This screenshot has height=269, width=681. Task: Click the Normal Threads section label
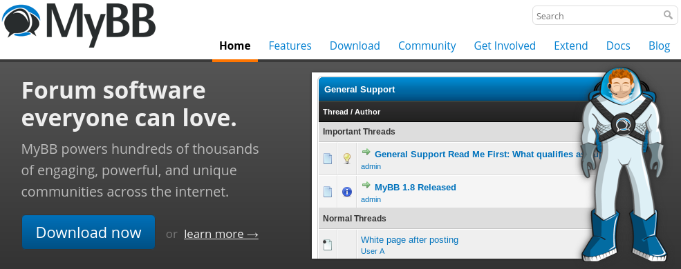[x=355, y=219]
